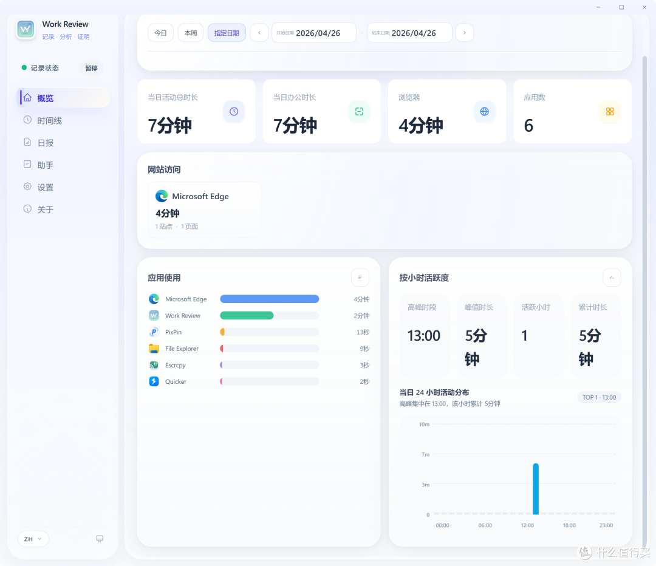Click the Escrcpy app icon
This screenshot has height=566, width=656.
pos(154,365)
